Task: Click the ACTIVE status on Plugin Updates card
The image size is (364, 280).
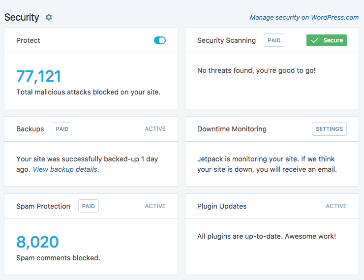Action: [336, 206]
